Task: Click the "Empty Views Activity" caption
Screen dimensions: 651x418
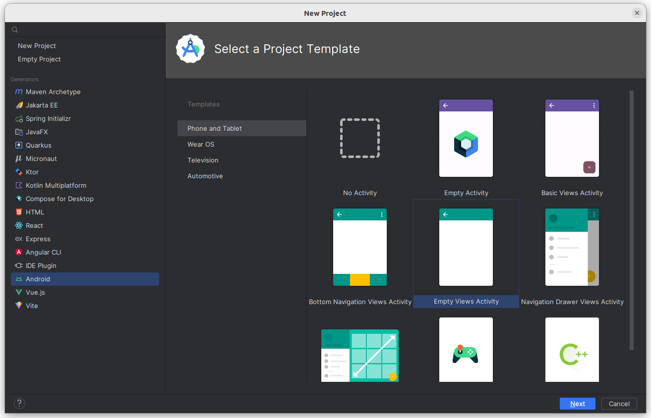Action: click(466, 301)
